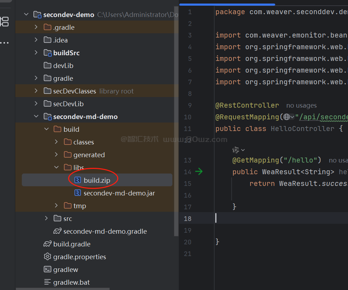This screenshot has width=348, height=290.
Task: Open the More tool windows ellipsis
Action: tap(5, 43)
